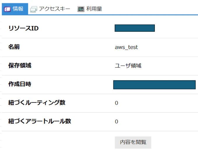The width and height of the screenshot is (198, 150).
Task: Click the 紐づくアラートルール数 label
Action: pyautogui.click(x=40, y=121)
